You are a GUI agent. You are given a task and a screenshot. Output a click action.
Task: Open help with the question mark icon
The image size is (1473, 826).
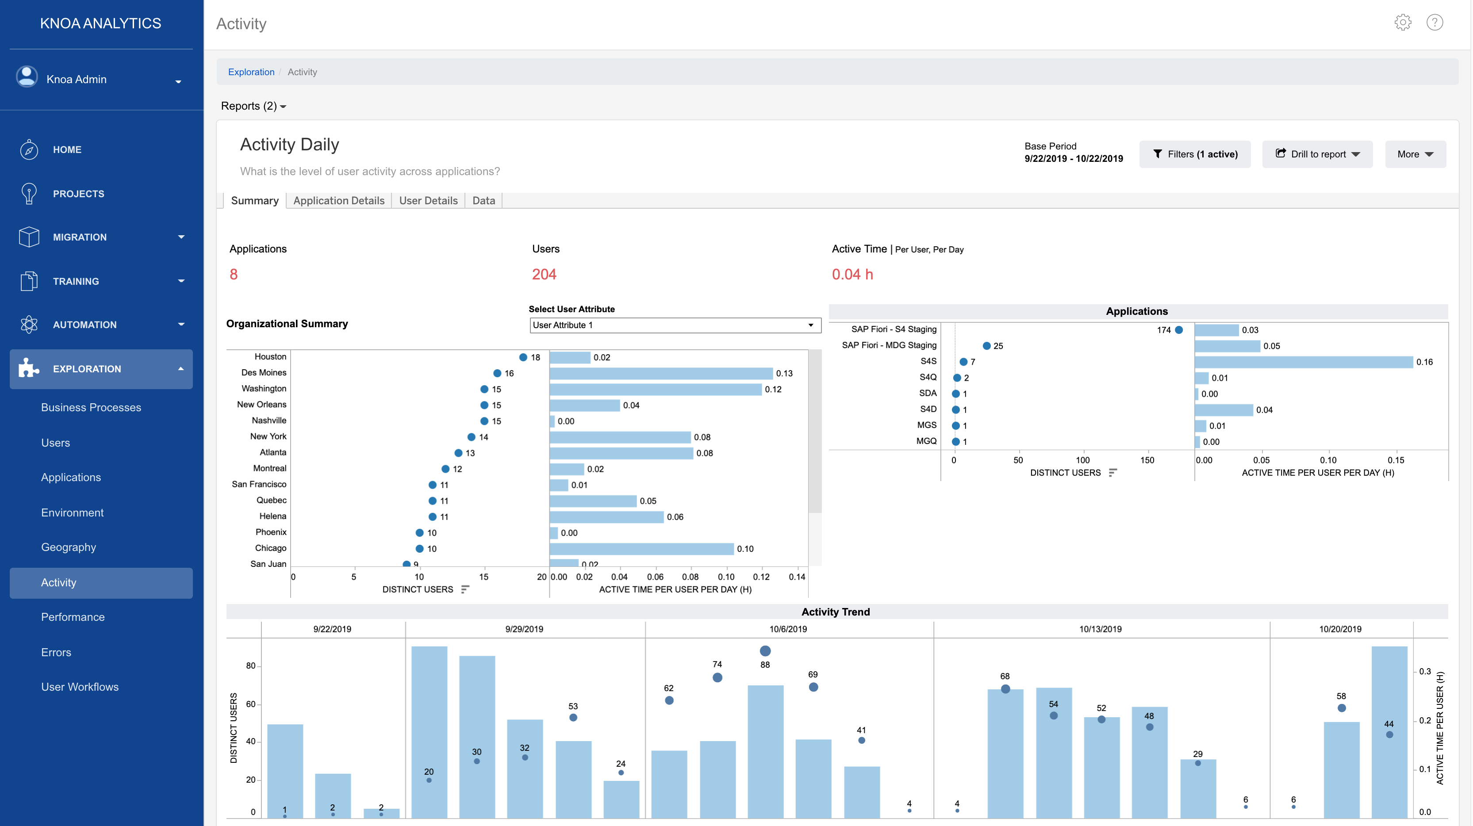pos(1435,23)
